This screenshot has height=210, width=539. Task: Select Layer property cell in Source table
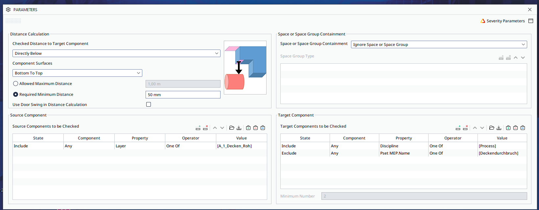[140, 146]
